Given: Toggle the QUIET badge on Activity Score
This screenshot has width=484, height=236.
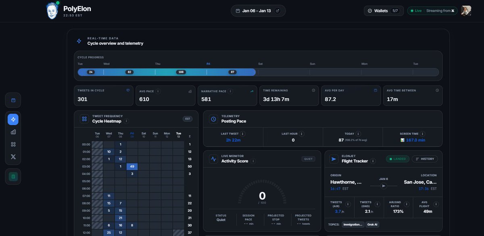Looking at the screenshot, I should click(308, 159).
